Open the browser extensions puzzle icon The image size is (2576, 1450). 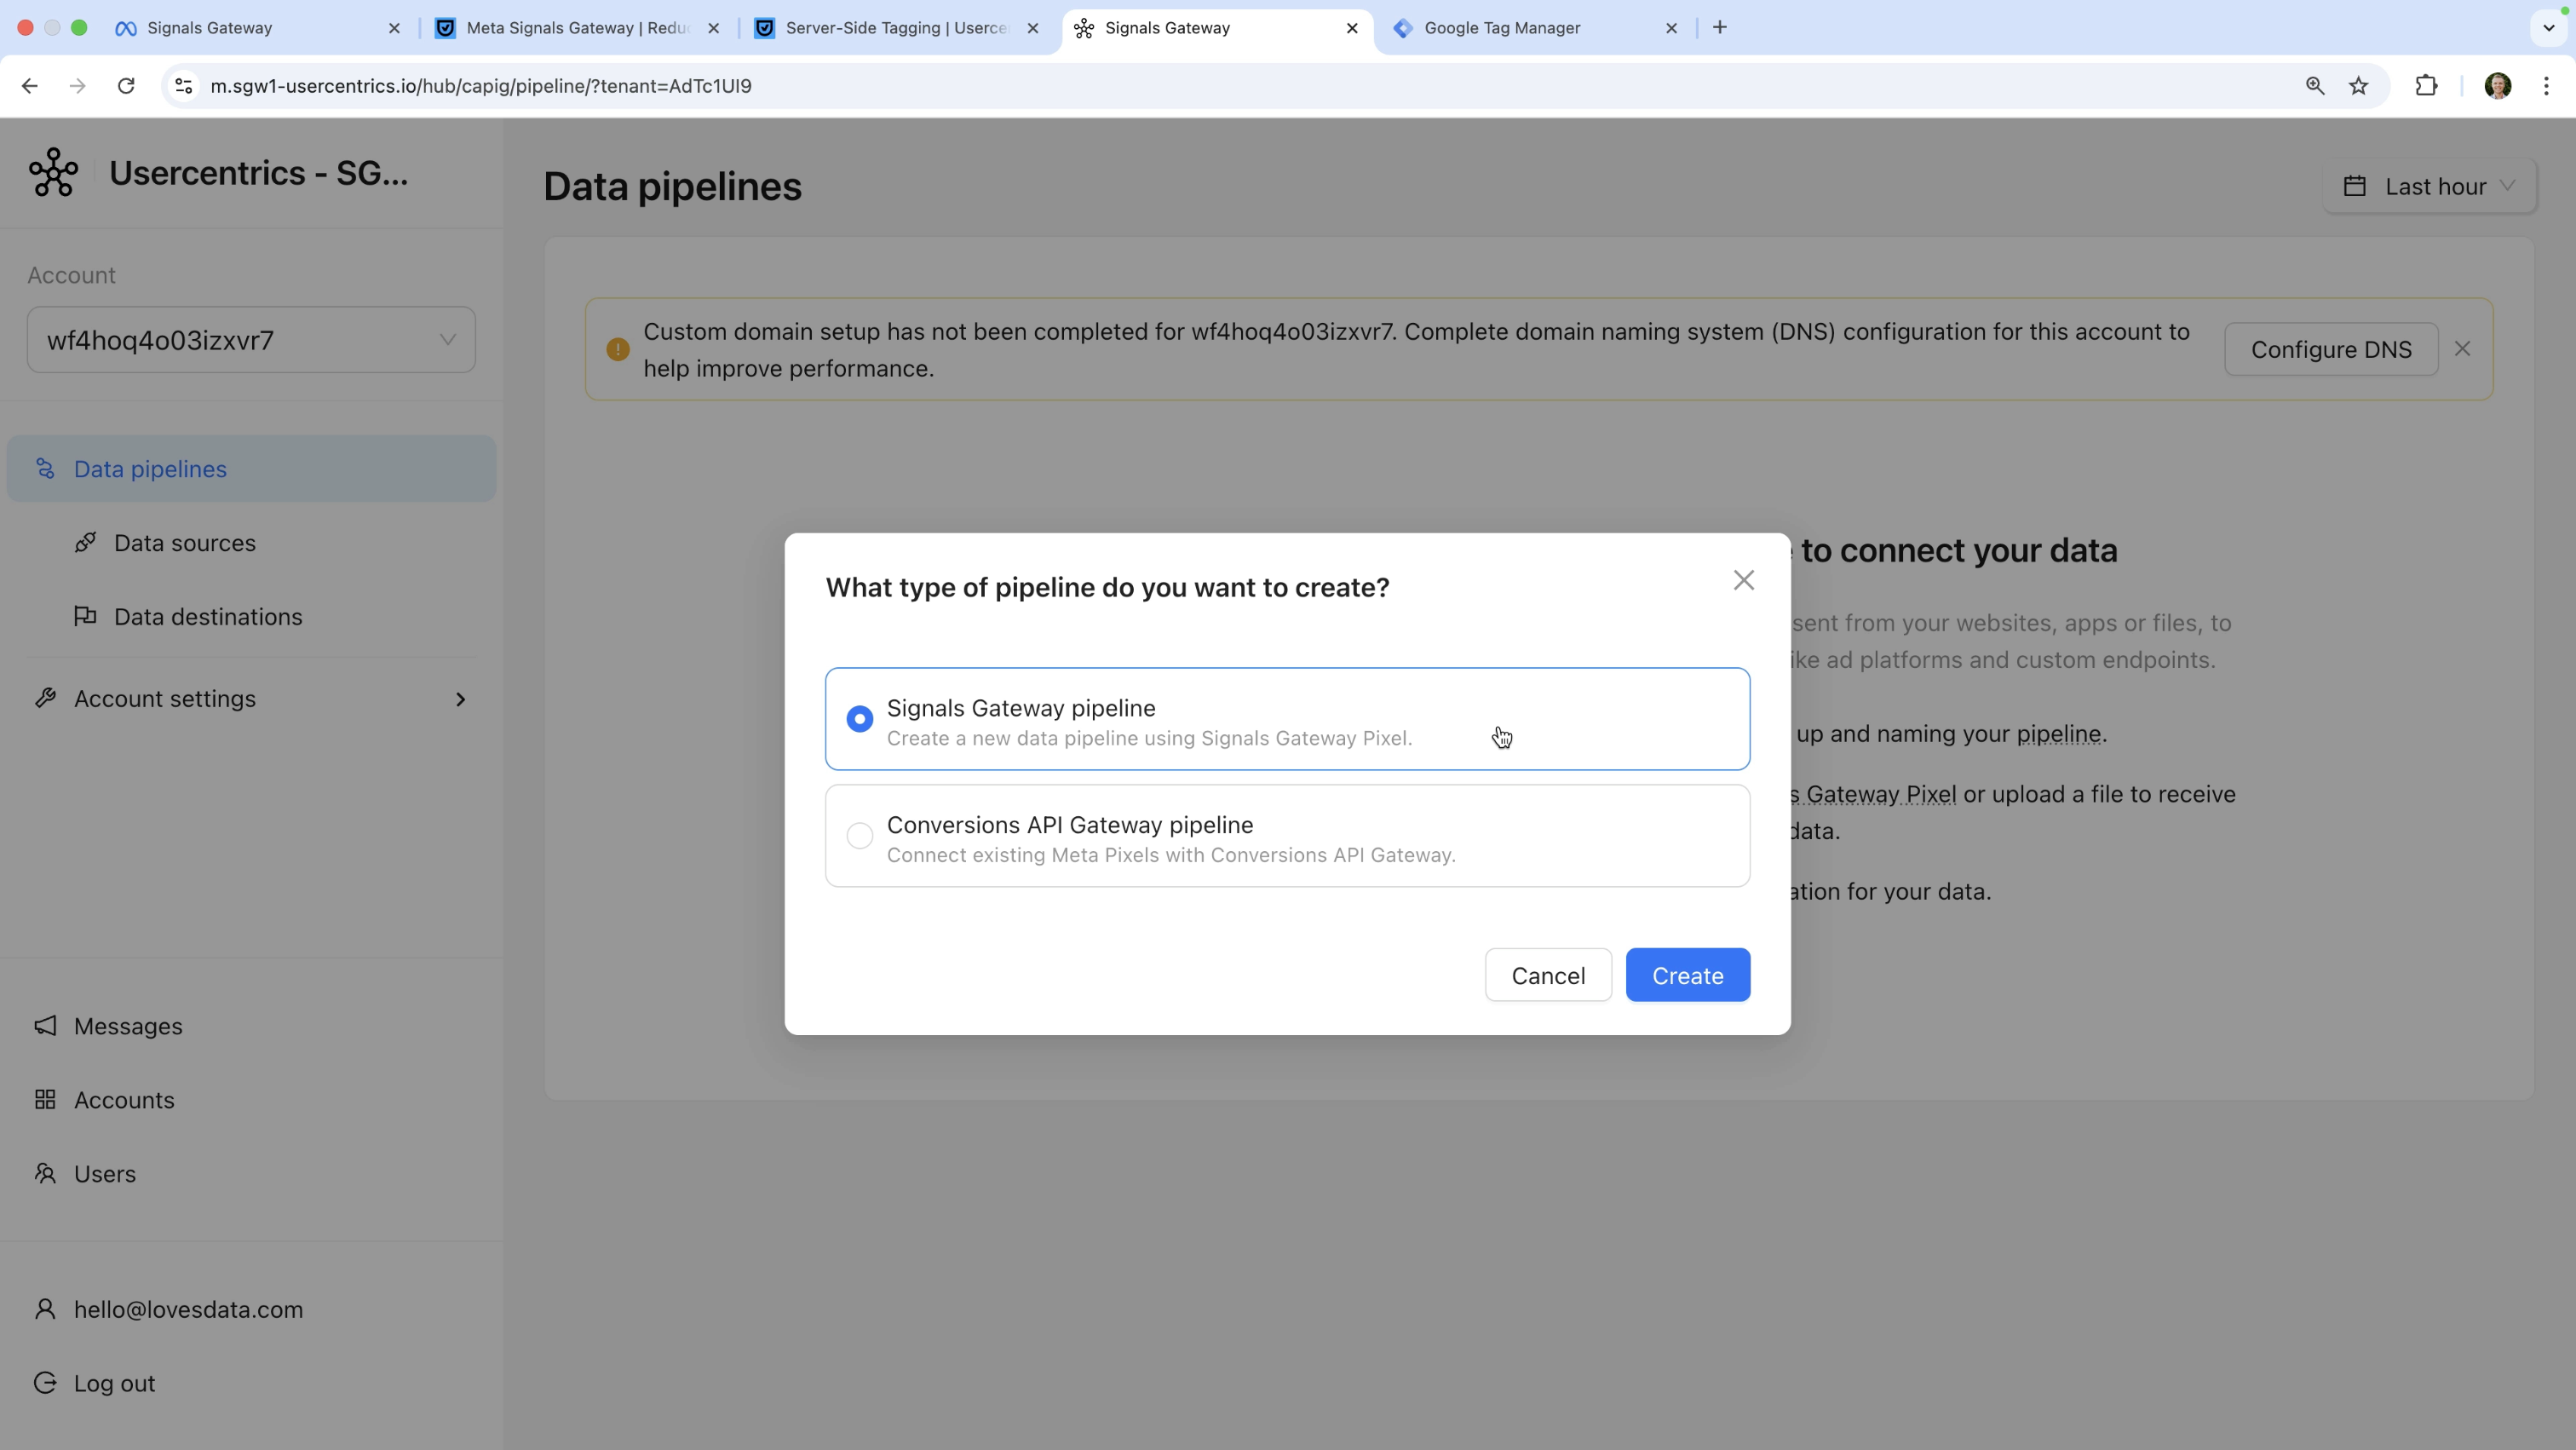point(2426,86)
